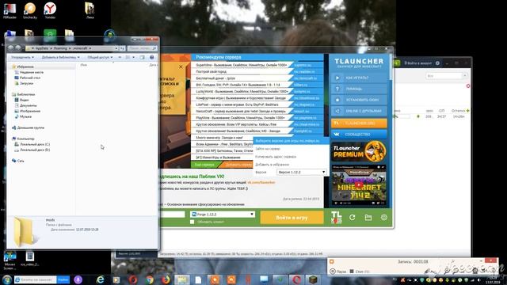Open the game folder icon in TLauncher
The width and height of the screenshot is (507, 285).
368,218
